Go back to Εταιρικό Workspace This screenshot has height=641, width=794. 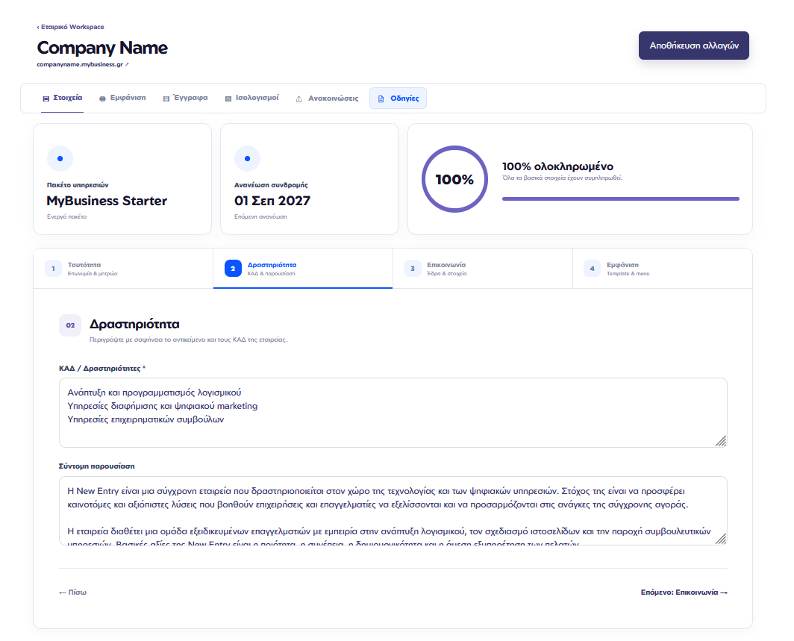click(70, 27)
